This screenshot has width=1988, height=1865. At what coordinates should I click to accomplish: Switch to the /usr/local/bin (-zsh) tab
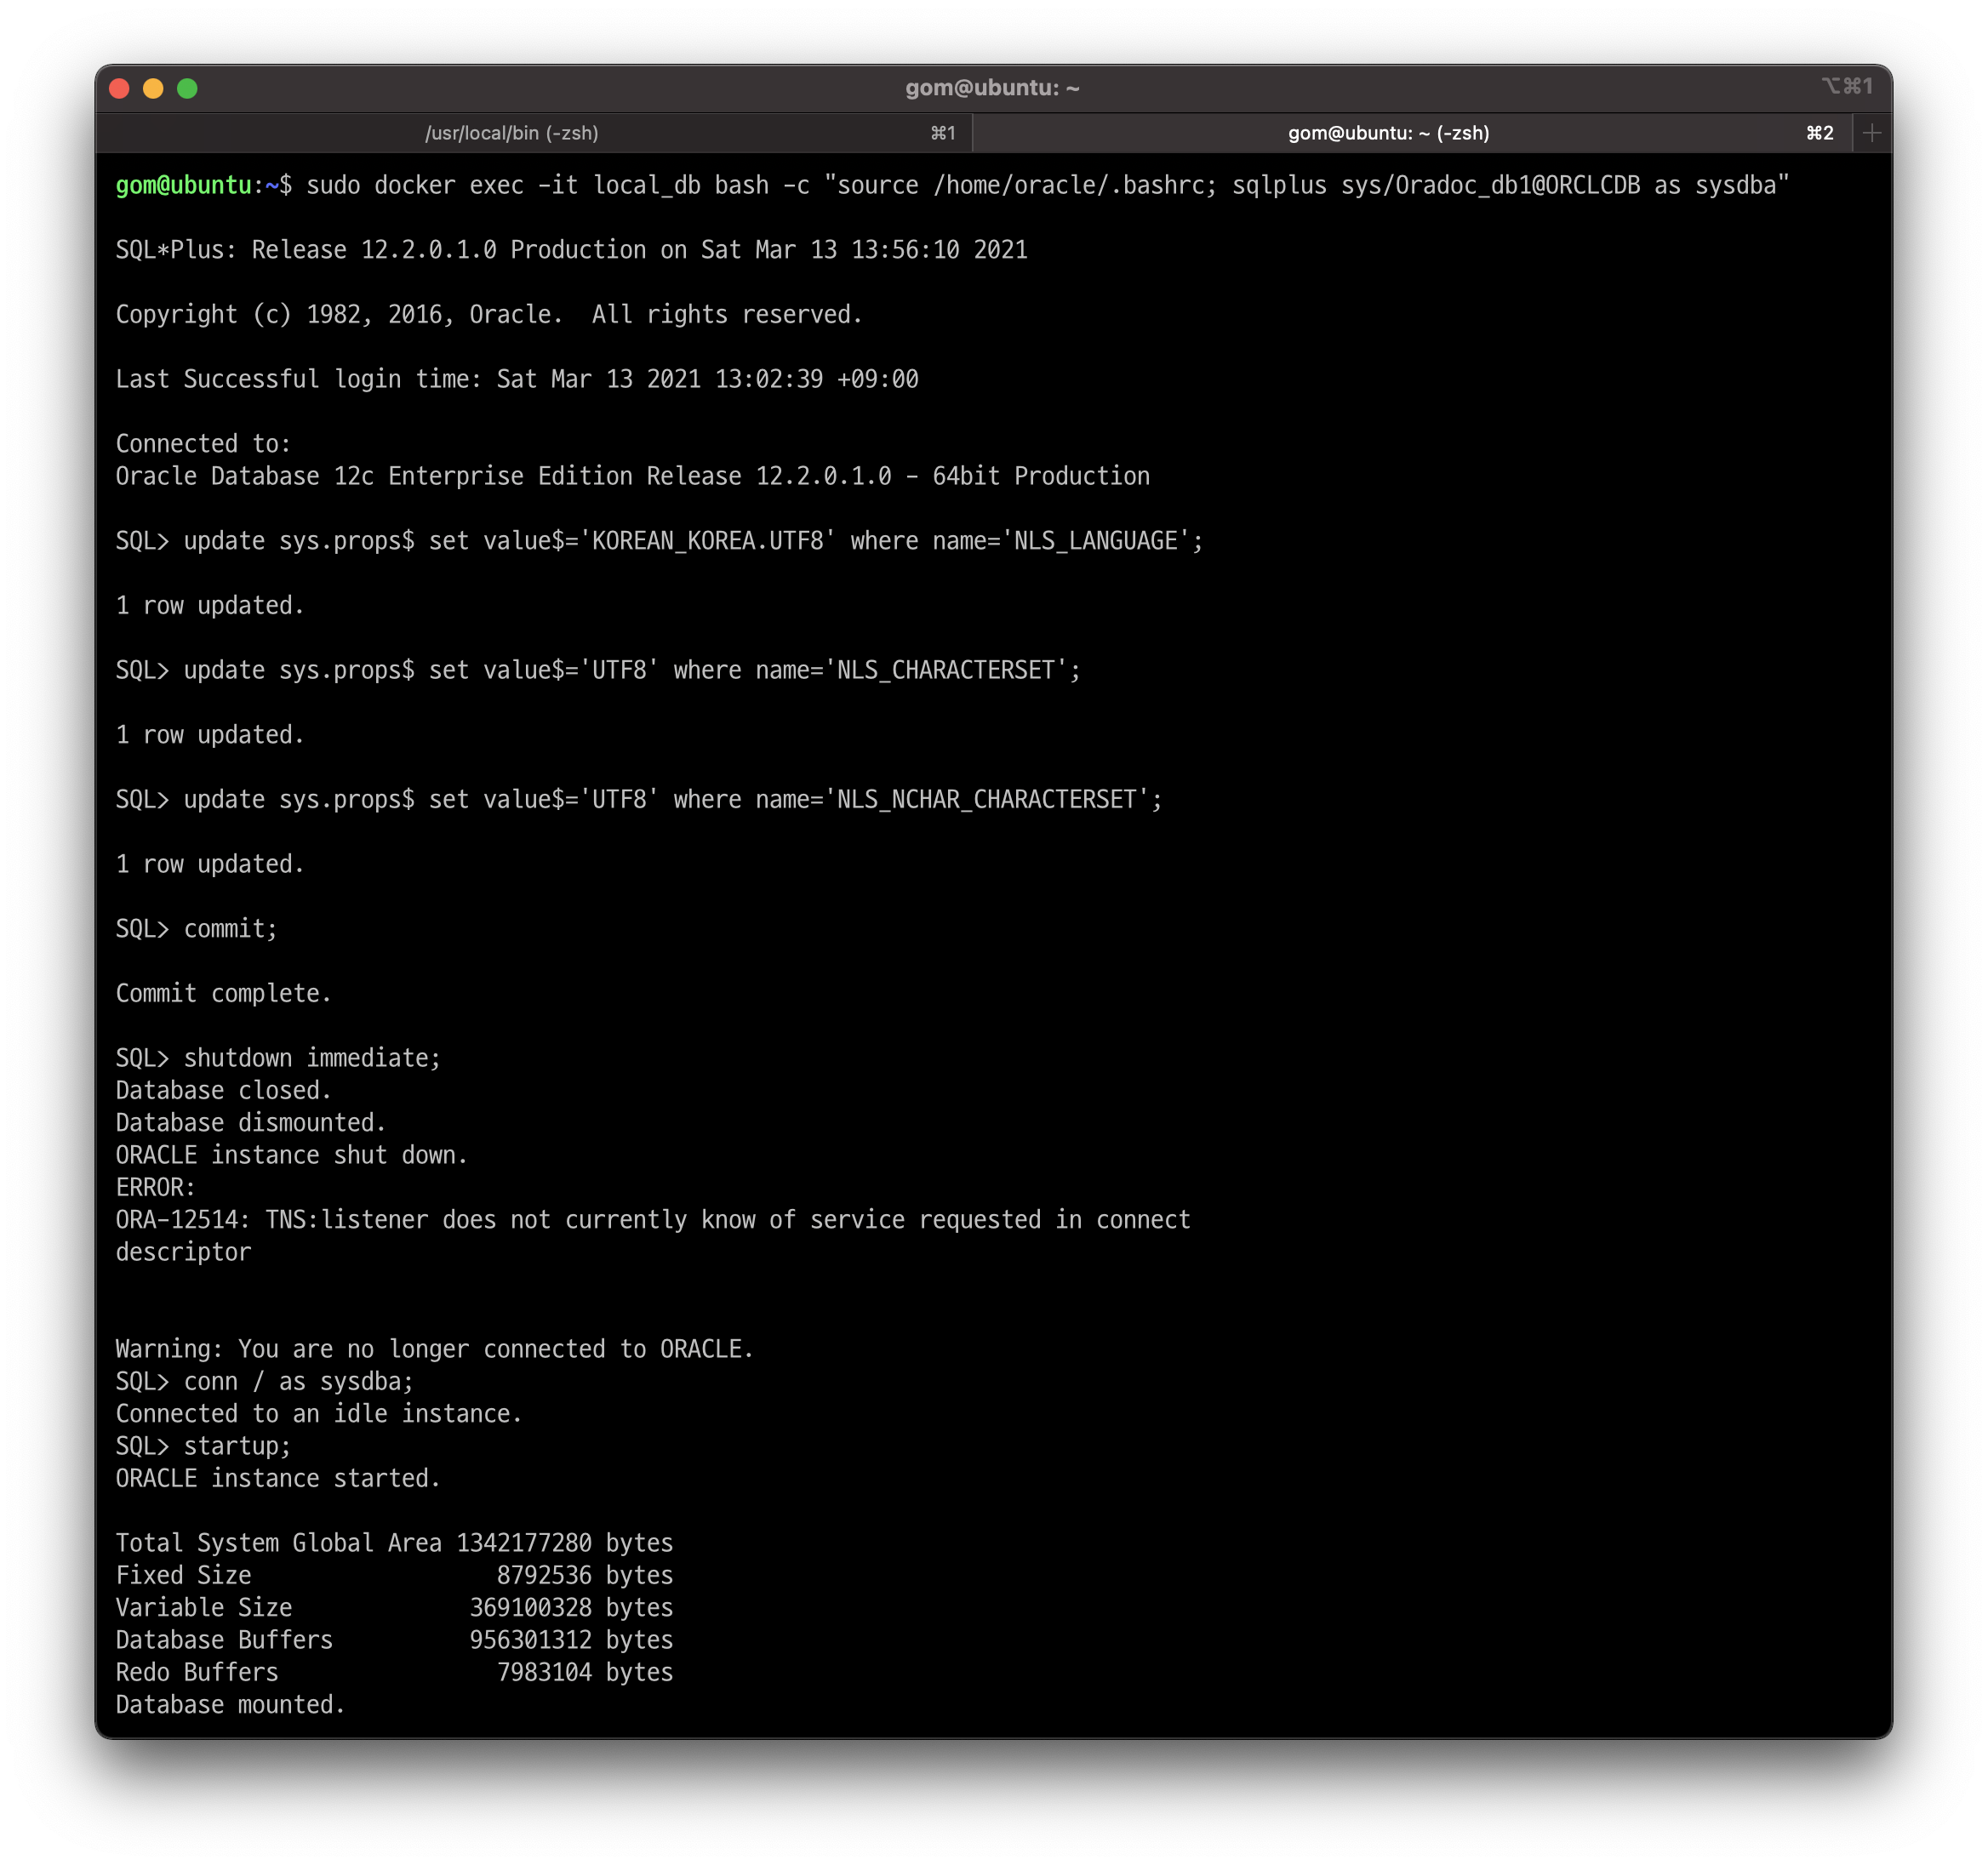click(511, 133)
